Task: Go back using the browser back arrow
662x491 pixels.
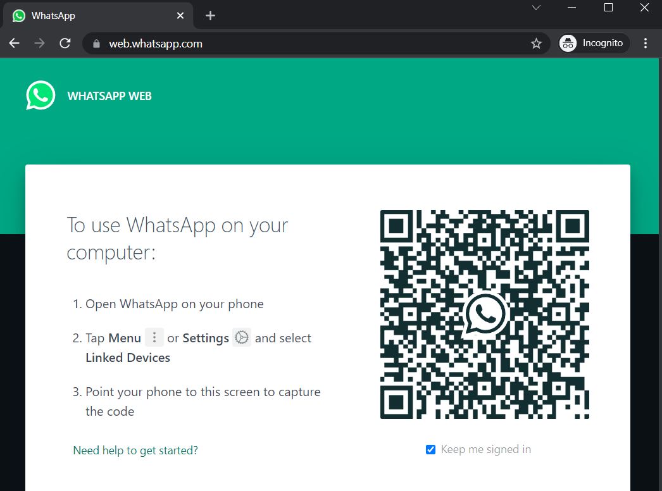Action: click(x=15, y=43)
